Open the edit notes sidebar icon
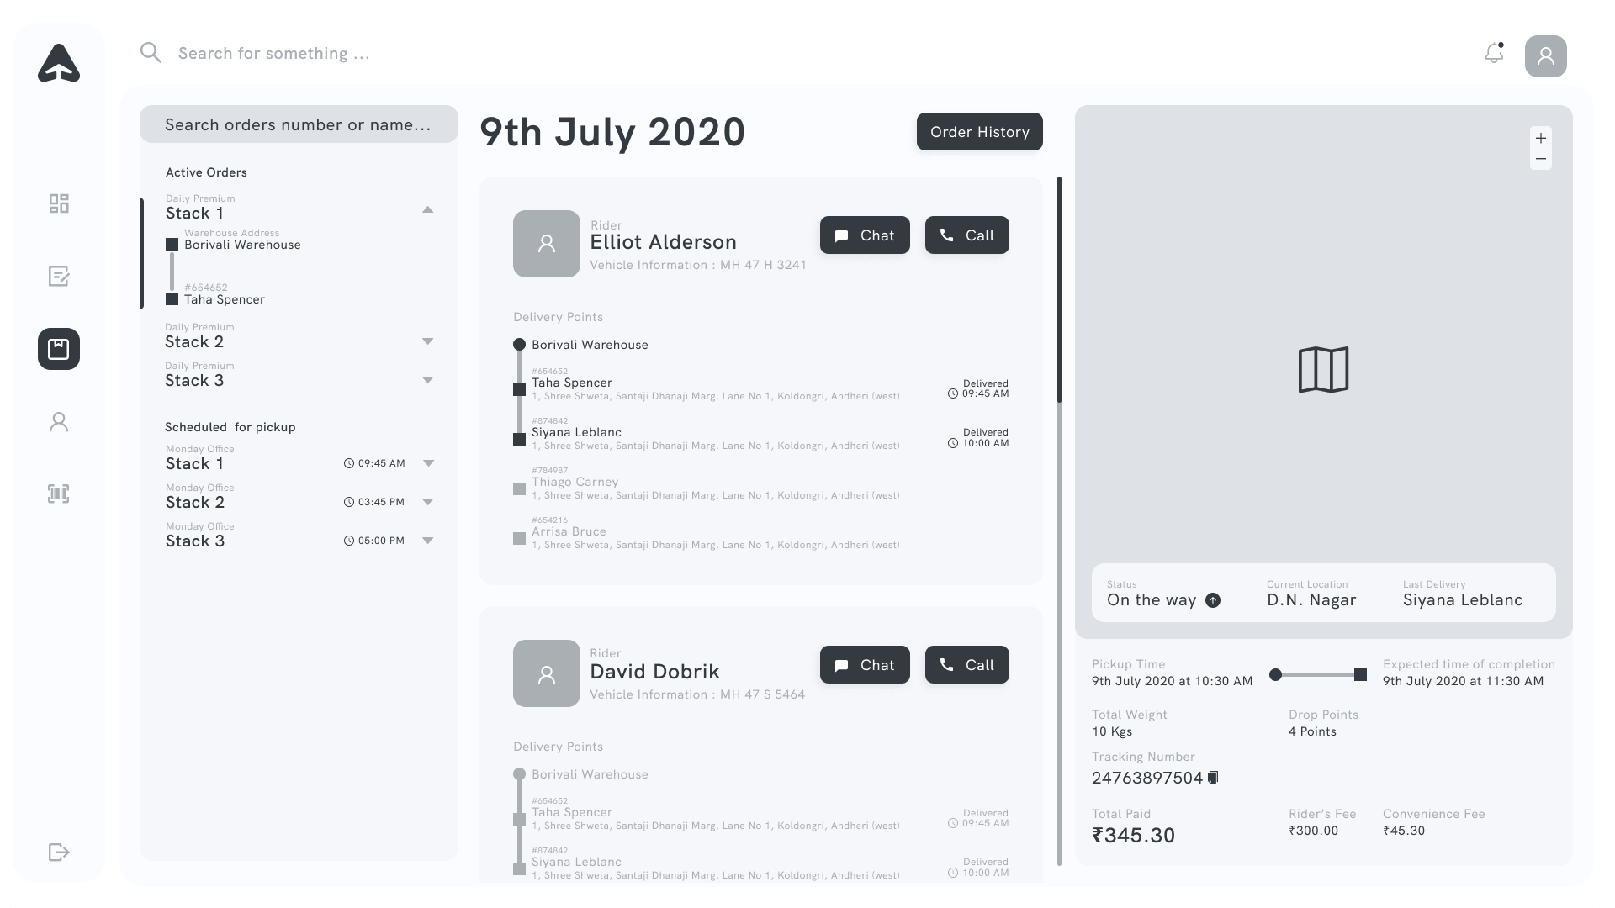The width and height of the screenshot is (1615, 908). point(59,276)
